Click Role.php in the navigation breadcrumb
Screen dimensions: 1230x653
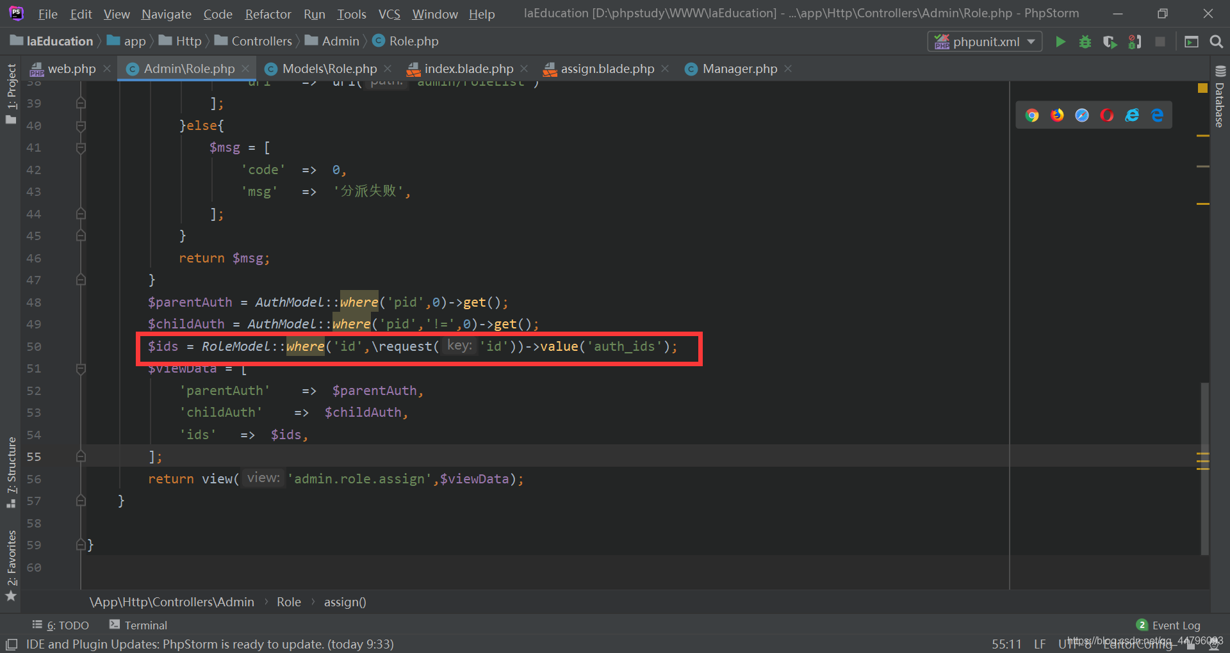point(406,41)
